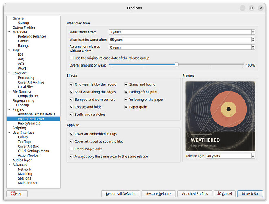Collapse the File Naming tree section
The width and height of the screenshot is (269, 204).
tap(9, 91)
